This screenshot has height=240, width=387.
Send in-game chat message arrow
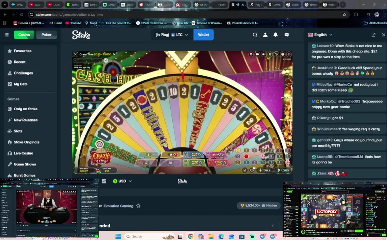tap(106, 60)
